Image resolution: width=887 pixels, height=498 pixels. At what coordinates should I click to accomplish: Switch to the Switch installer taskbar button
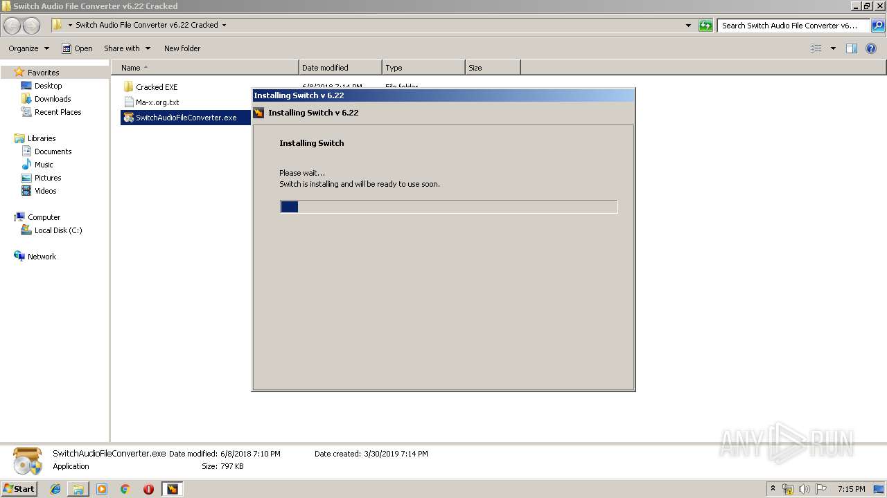(x=172, y=489)
